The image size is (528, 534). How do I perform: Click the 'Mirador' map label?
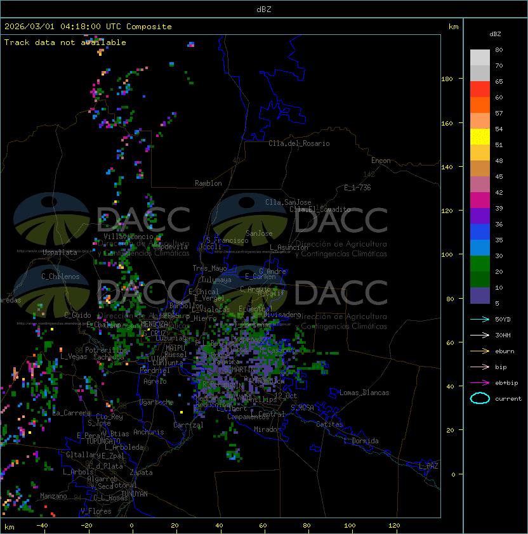click(x=267, y=429)
